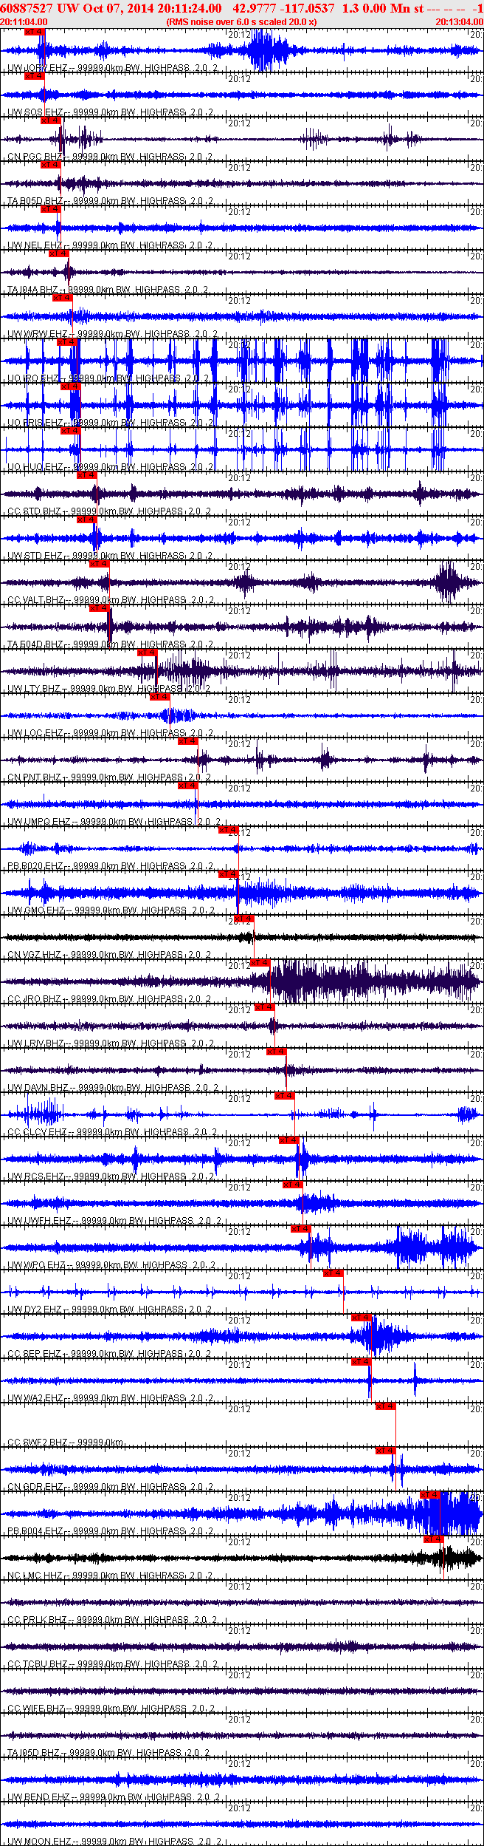The height and width of the screenshot is (1846, 484).
Task: Click the pick flag on UW DY2 trace
Action: point(333,1273)
